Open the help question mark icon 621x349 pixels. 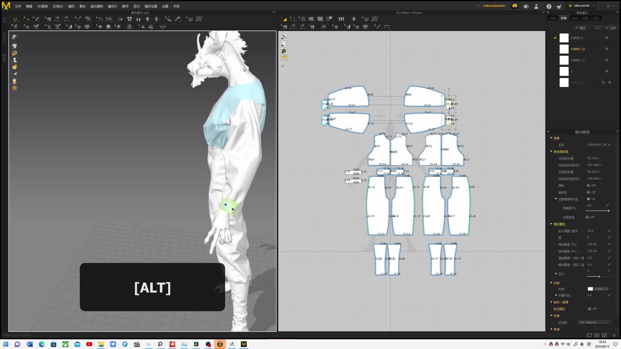[549, 6]
